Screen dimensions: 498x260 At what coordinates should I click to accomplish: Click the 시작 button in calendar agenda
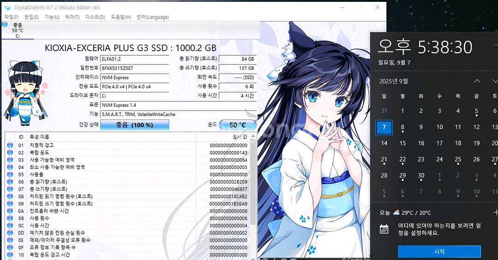click(x=439, y=251)
